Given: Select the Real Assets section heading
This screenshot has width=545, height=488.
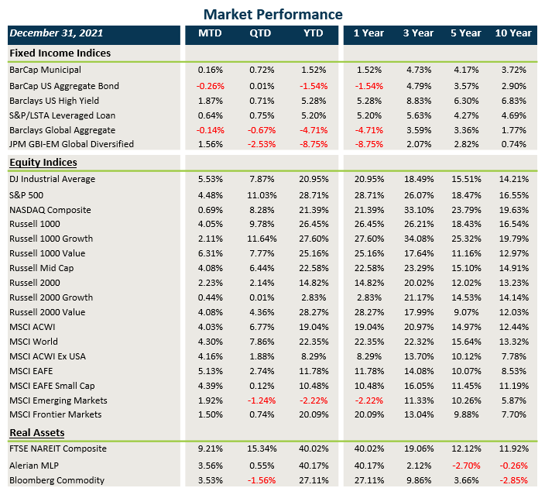Looking at the screenshot, I should point(36,432).
